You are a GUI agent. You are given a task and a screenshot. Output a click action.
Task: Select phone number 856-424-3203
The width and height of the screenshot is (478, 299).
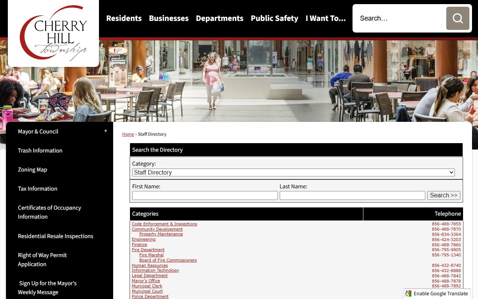click(446, 240)
